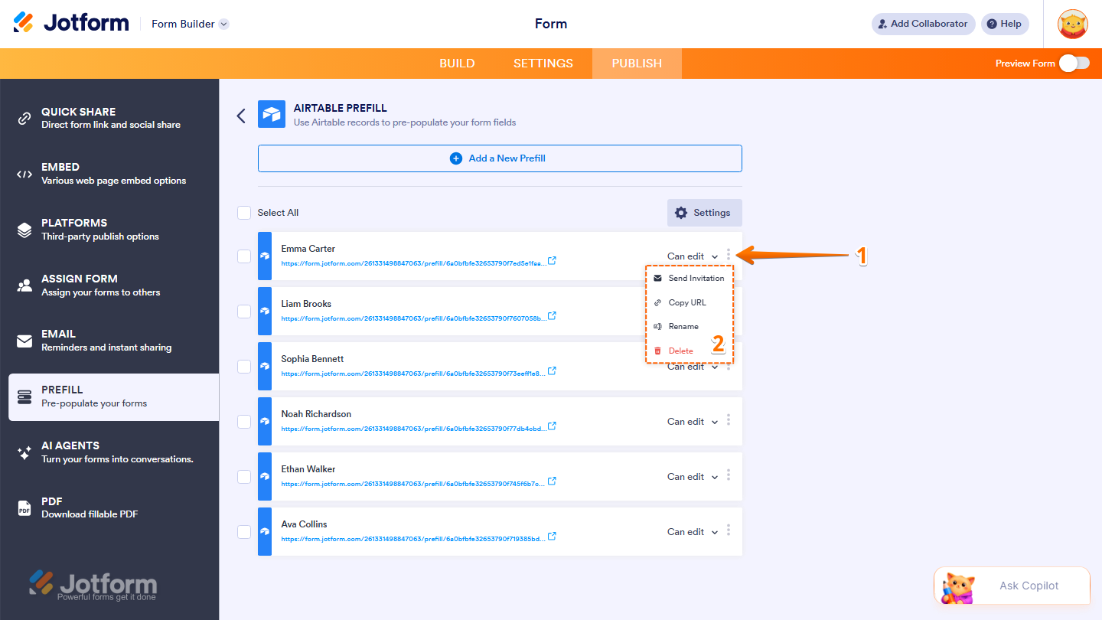Viewport: 1102px width, 620px height.
Task: Click the Ava Collins name text
Action: tap(304, 524)
